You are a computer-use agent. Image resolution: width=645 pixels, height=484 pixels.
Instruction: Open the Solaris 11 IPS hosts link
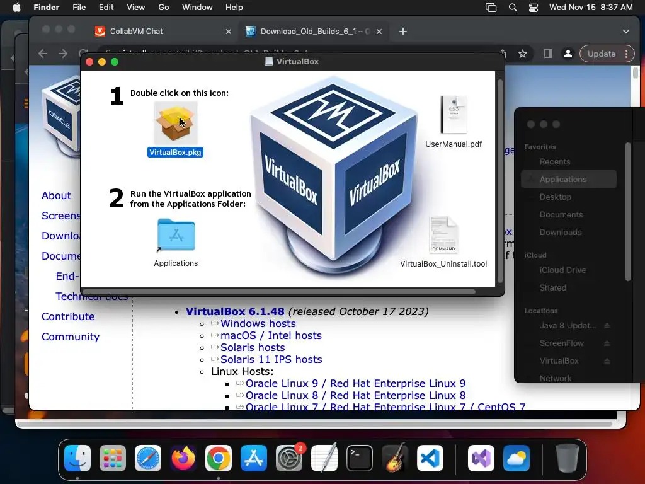(271, 359)
